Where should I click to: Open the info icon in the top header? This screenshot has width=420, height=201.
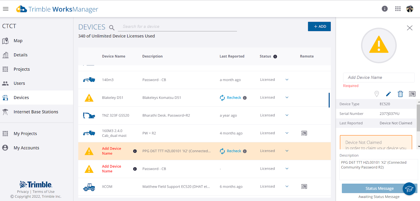pos(385,9)
